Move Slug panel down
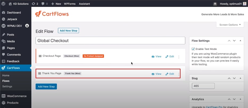Viewport: 248px width, 108px height. coord(234,78)
